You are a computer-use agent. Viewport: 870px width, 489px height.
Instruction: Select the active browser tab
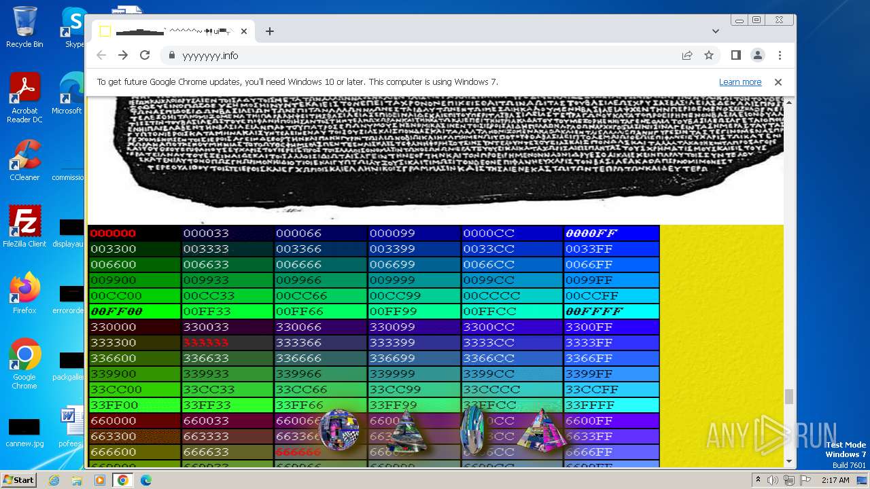click(x=173, y=31)
